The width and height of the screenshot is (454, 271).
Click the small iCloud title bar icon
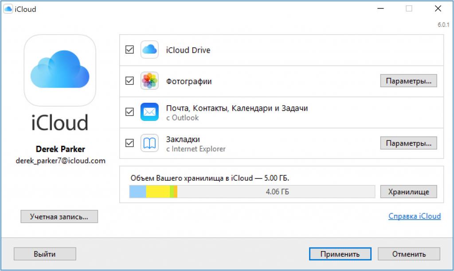(x=8, y=9)
